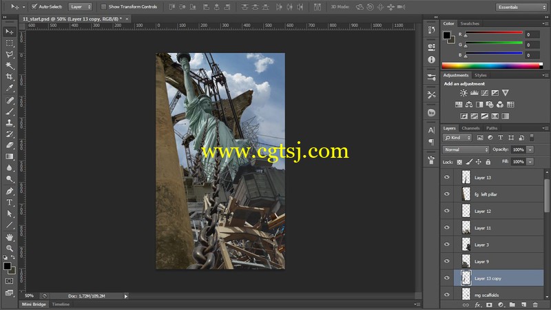
Task: Open the layer filter Kind dropdown
Action: (x=457, y=138)
